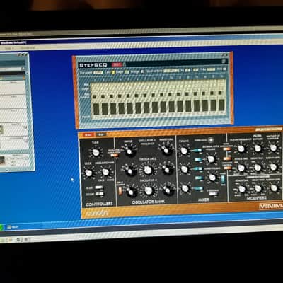Click the icon at StepSeq title bar right

(x=224, y=62)
